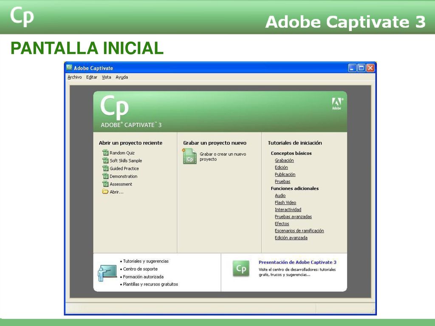This screenshot has width=435, height=326.
Task: Open the Audio tutorial
Action: [x=280, y=195]
